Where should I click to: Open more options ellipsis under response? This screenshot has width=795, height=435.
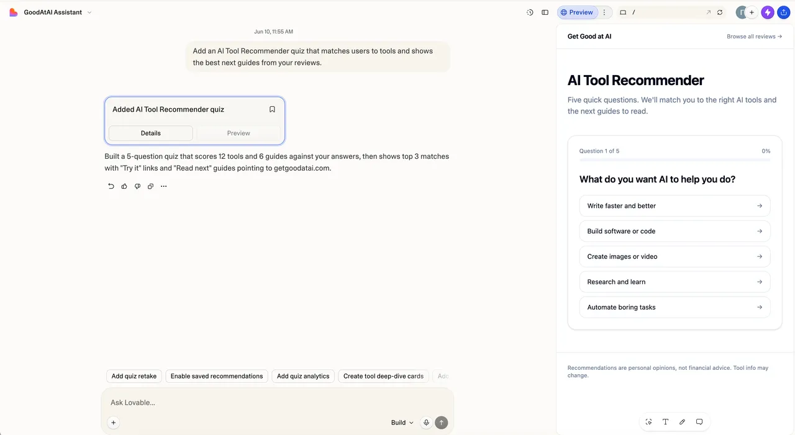[164, 186]
